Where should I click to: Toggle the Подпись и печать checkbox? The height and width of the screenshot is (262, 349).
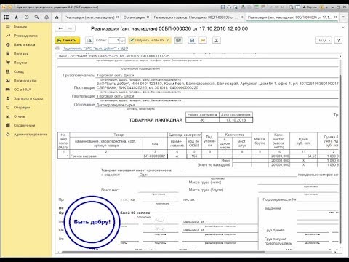click(132, 40)
